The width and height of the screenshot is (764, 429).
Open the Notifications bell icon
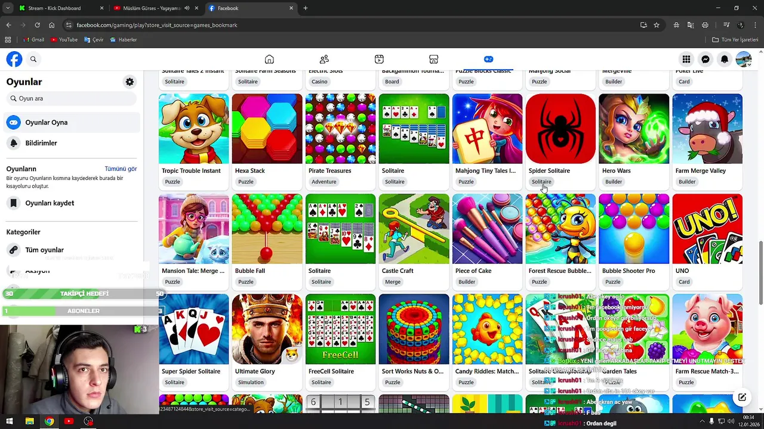point(725,59)
